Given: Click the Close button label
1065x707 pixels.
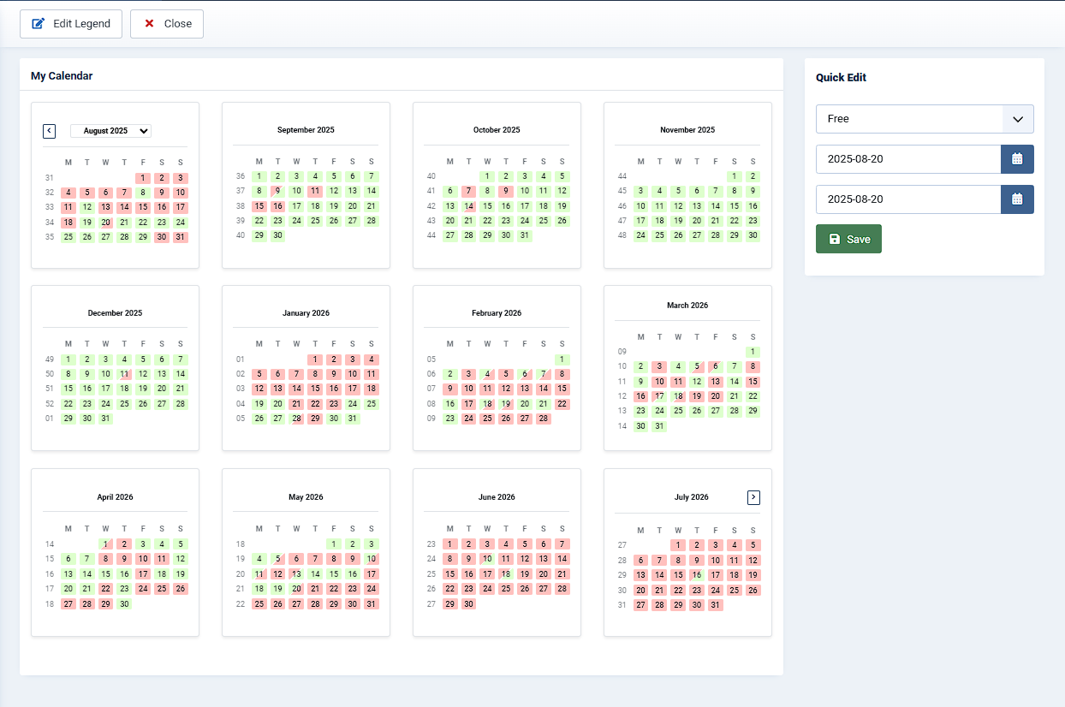Looking at the screenshot, I should [178, 24].
